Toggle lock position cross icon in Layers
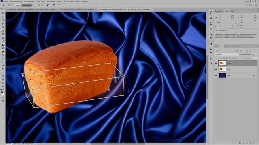This screenshot has height=145, width=259. click(x=229, y=58)
